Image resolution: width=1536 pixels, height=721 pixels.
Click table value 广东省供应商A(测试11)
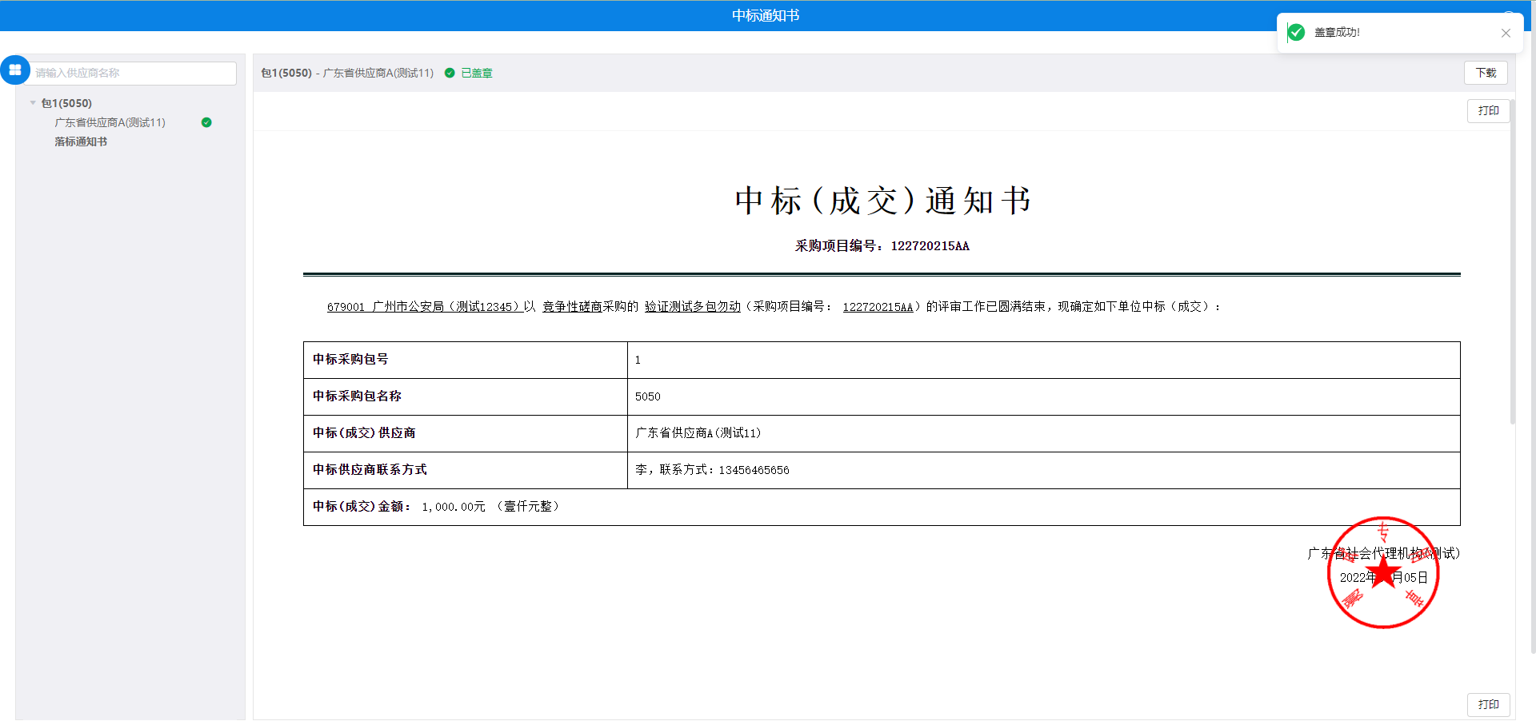698,433
